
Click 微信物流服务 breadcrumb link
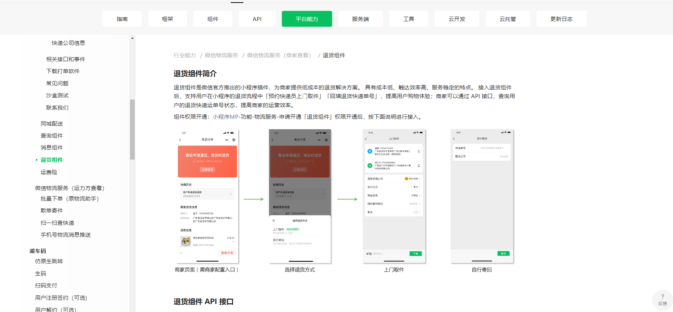tap(221, 55)
